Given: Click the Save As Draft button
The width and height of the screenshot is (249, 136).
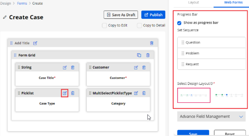Looking at the screenshot, I should coord(121,15).
